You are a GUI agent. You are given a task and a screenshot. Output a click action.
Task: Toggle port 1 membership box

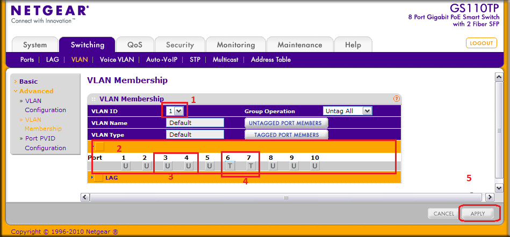pyautogui.click(x=125, y=166)
